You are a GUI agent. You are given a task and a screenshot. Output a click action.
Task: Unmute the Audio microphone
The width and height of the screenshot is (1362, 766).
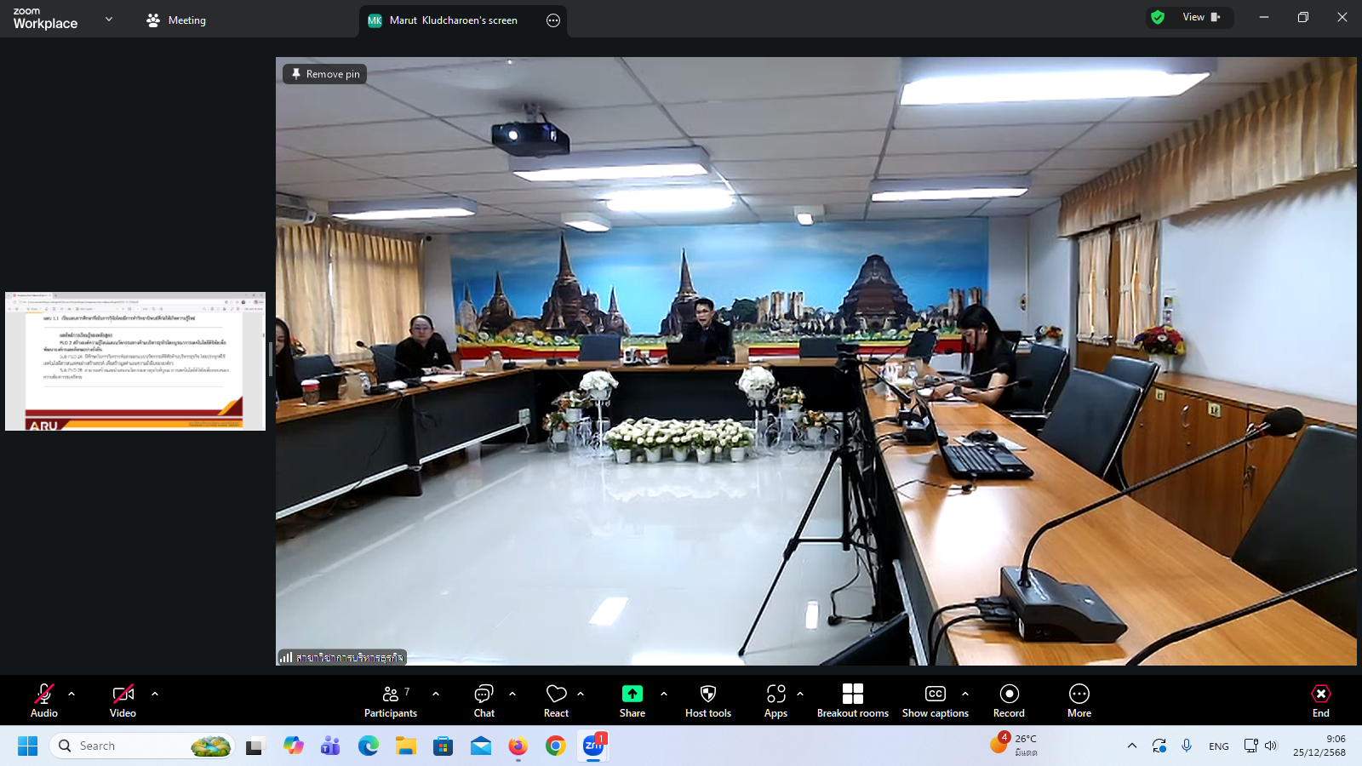tap(44, 700)
